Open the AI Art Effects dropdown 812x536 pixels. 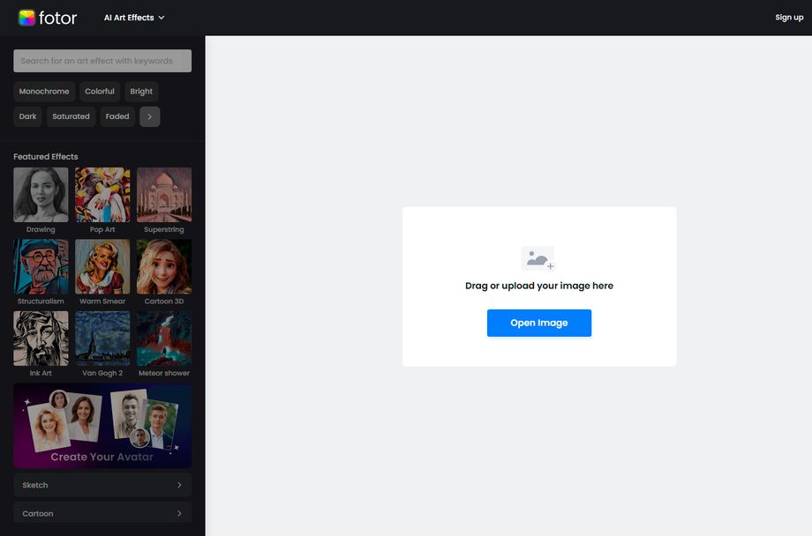click(133, 17)
